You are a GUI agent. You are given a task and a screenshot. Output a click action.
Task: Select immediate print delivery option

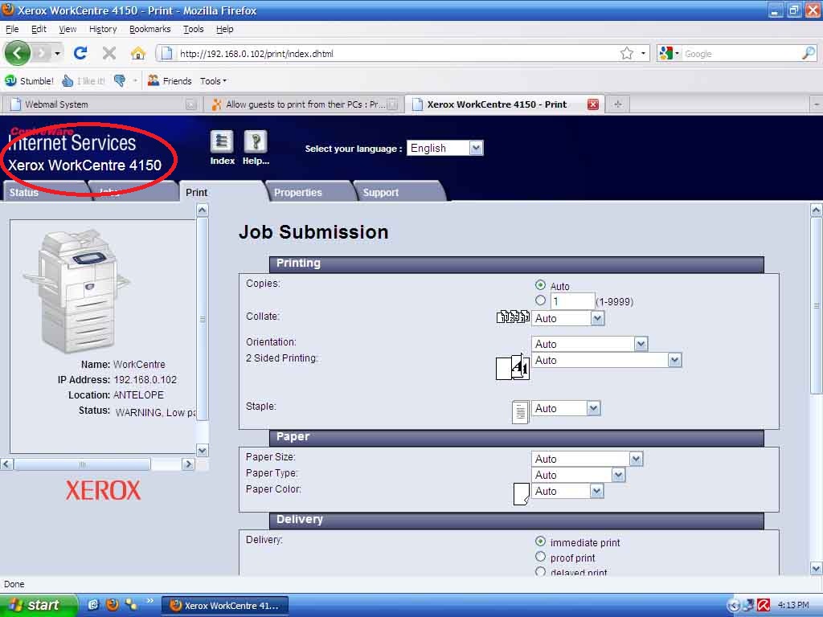click(540, 541)
